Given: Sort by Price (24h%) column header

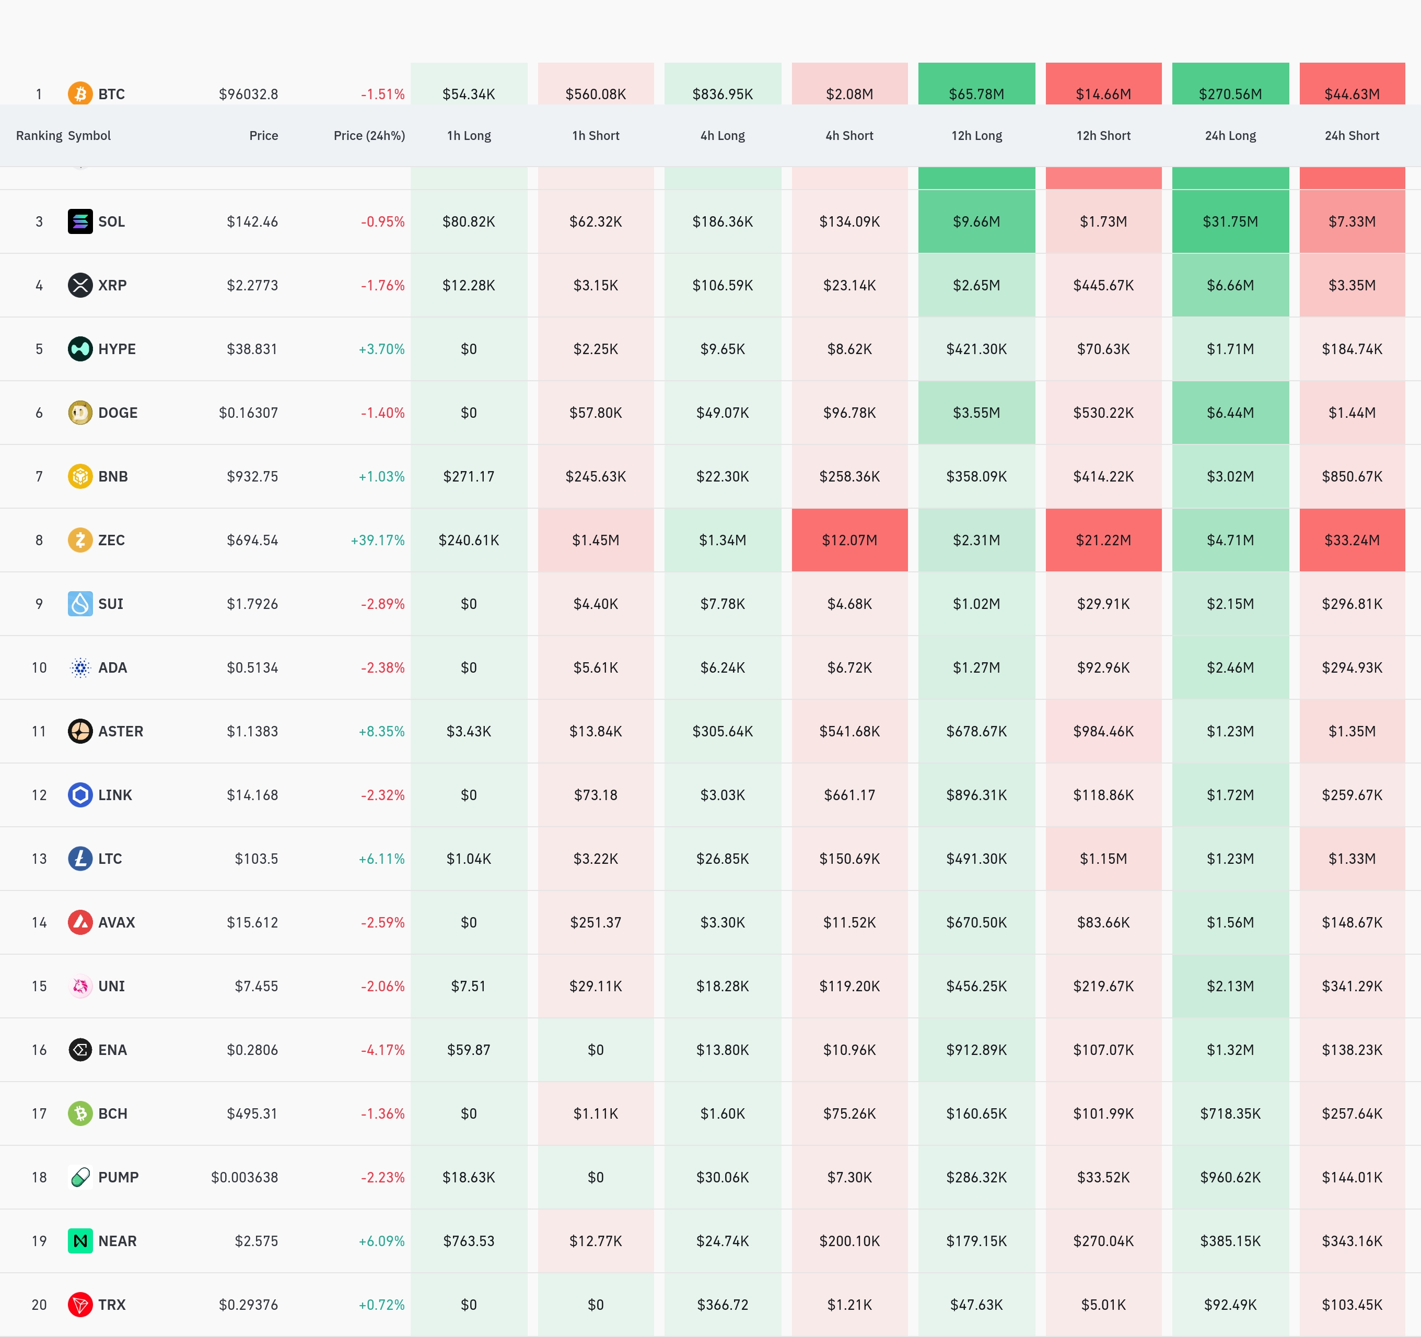Looking at the screenshot, I should 369,136.
